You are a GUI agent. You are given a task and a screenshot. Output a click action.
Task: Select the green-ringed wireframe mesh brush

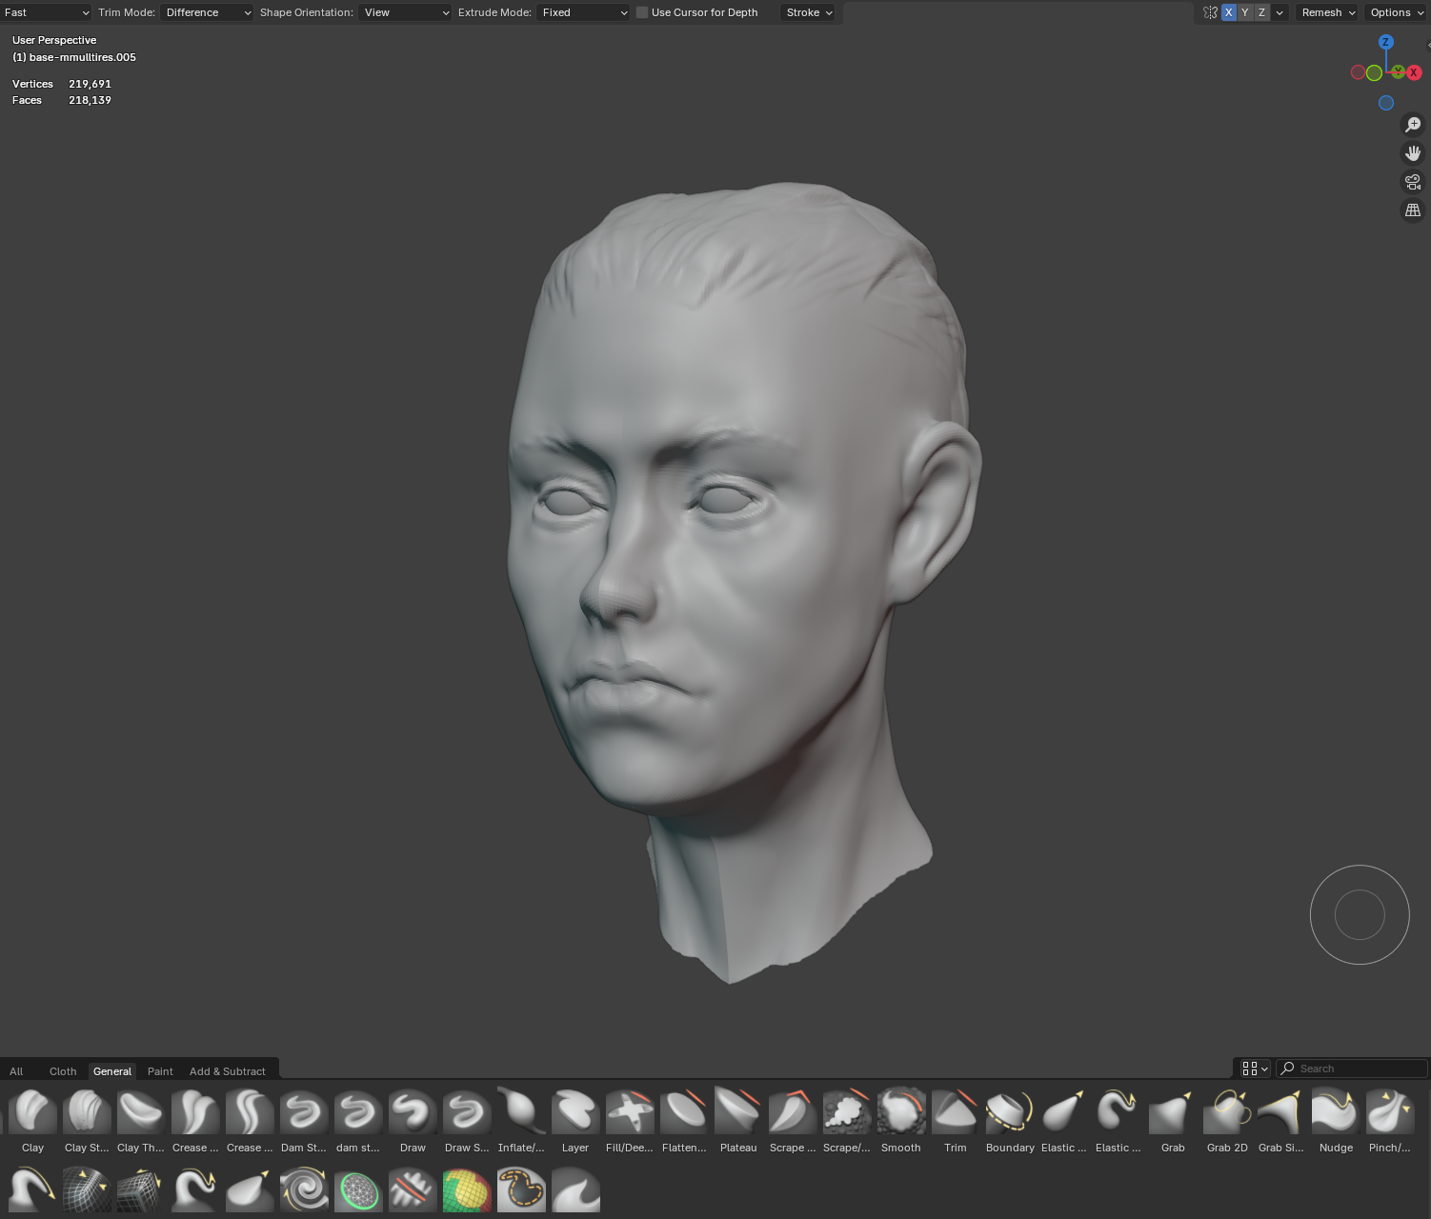[x=358, y=1190]
